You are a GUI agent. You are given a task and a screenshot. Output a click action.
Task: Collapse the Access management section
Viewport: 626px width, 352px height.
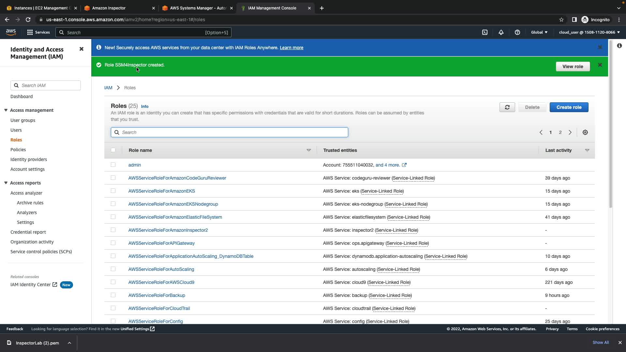coord(6,110)
